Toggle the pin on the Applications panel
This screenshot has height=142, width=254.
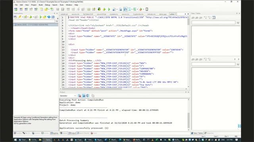pyautogui.click(x=54, y=13)
